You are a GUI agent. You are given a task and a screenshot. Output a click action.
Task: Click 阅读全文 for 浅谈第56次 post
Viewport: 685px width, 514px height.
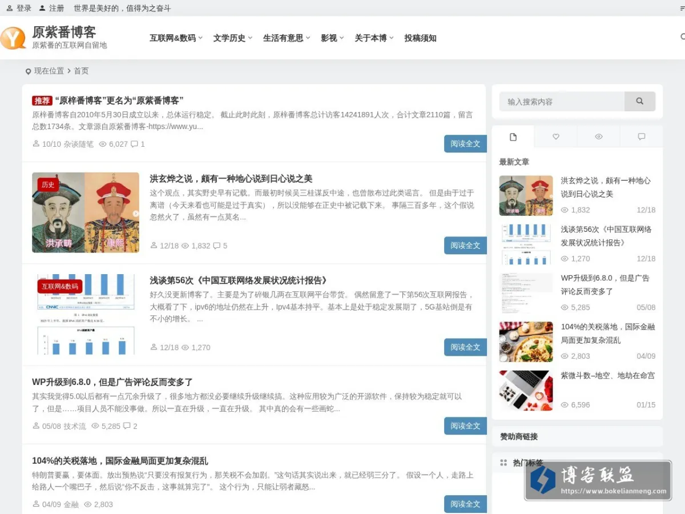(x=465, y=347)
